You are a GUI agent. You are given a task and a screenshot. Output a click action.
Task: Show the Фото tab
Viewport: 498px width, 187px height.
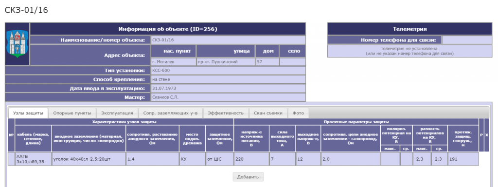(298, 113)
